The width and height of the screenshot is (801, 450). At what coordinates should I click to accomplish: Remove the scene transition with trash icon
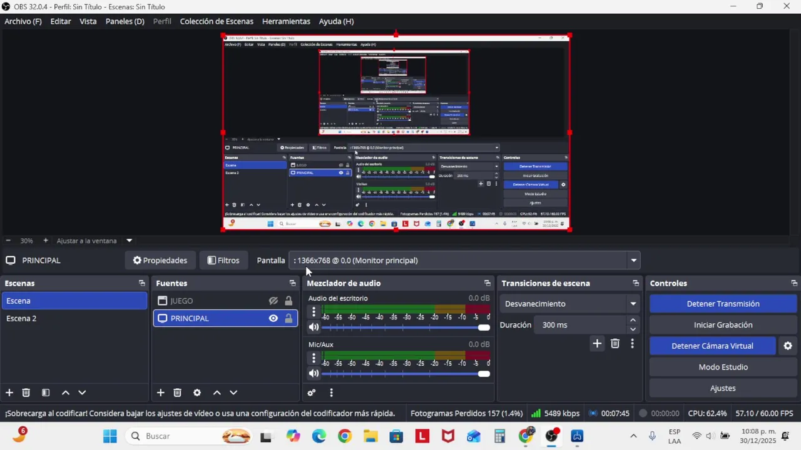tap(615, 343)
